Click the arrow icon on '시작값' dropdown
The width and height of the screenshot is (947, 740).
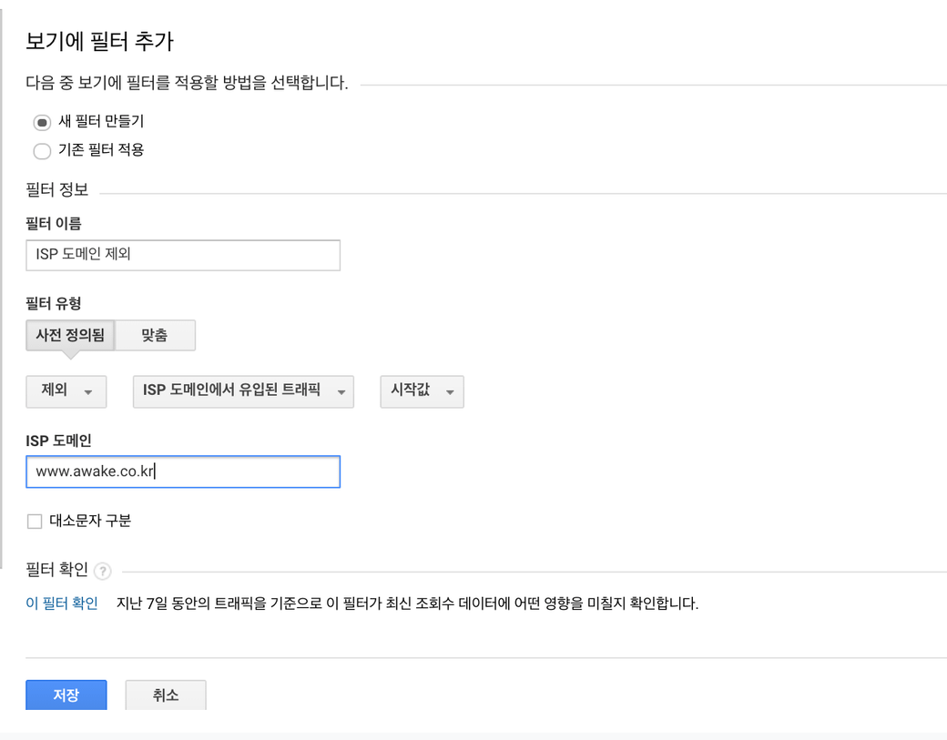(450, 392)
